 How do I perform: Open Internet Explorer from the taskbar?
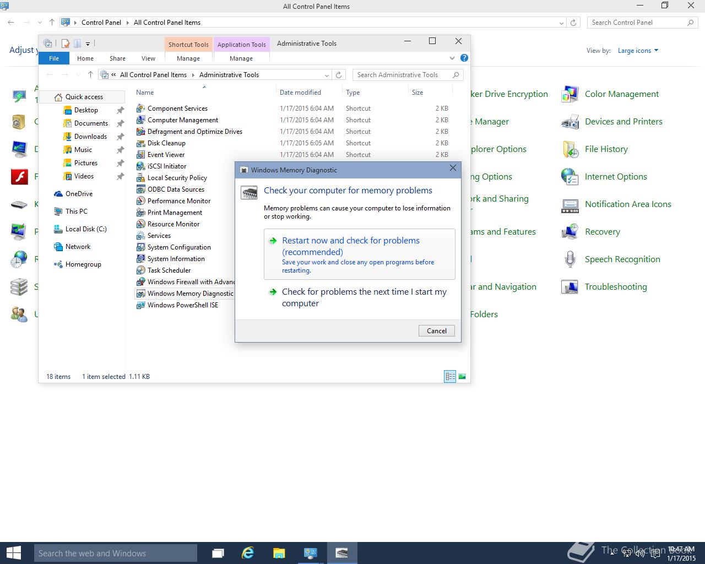248,553
